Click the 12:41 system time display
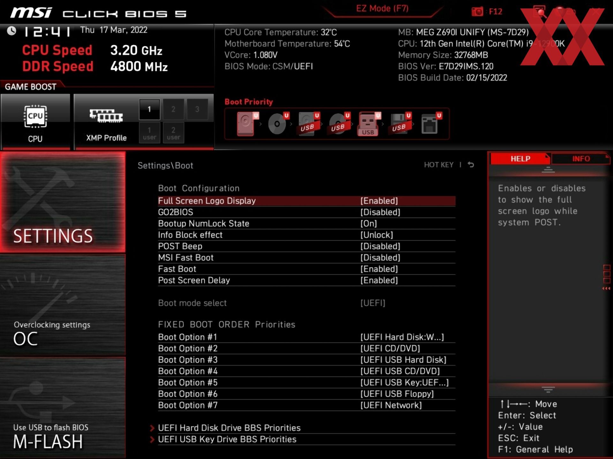The image size is (613, 459). (48, 32)
